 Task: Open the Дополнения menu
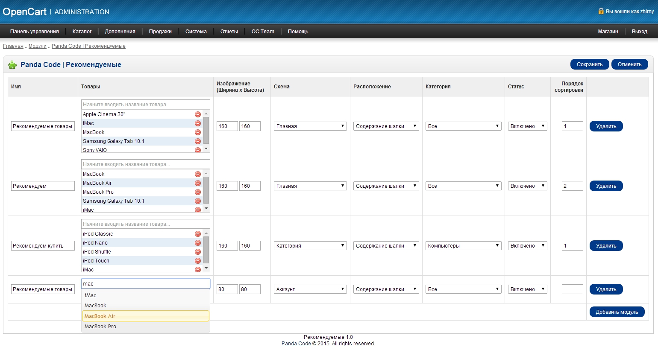click(120, 32)
